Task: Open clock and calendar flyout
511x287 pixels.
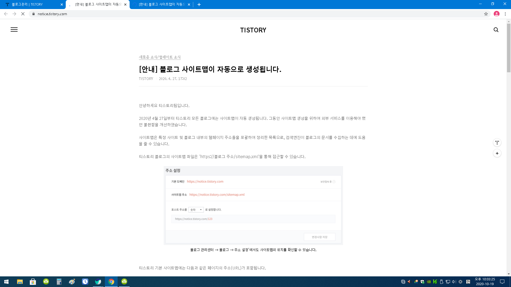Action: [485, 282]
